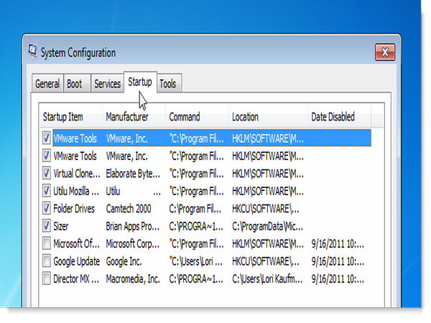Select the Tools tab
This screenshot has height=323, width=431.
click(x=167, y=84)
